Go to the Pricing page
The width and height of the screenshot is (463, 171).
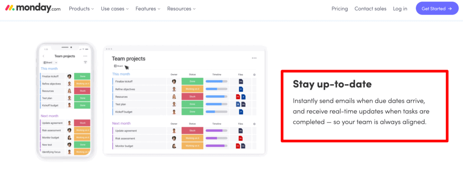coord(340,9)
